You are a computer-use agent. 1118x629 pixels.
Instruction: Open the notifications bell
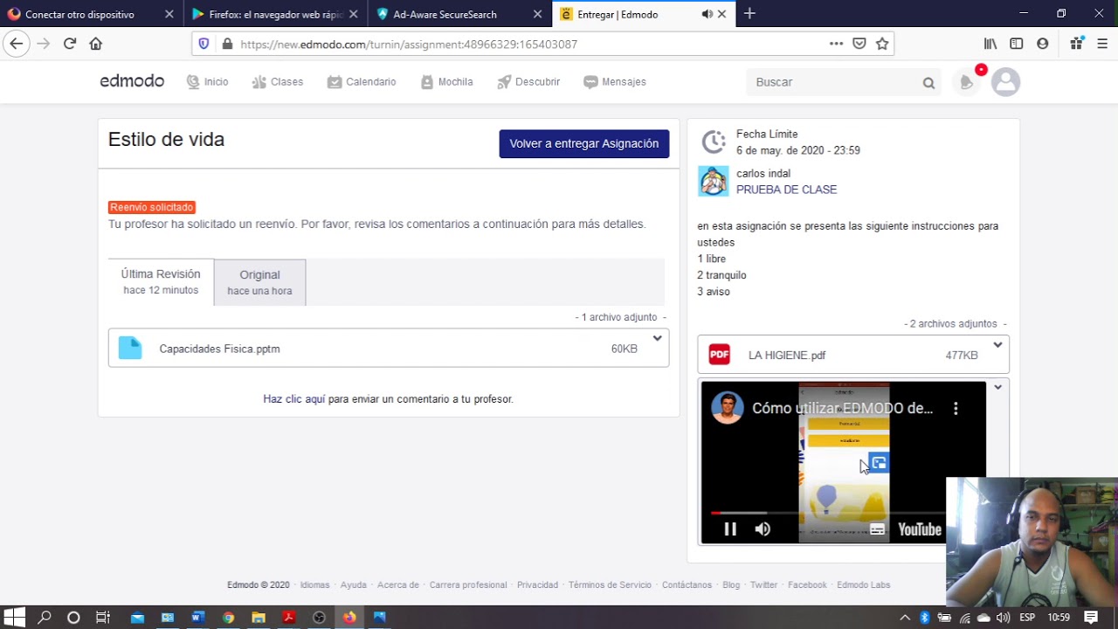pyautogui.click(x=967, y=82)
